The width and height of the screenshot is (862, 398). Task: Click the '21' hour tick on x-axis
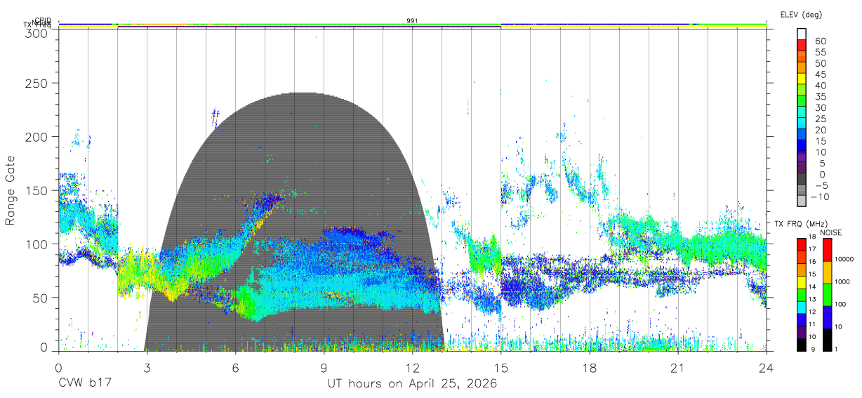tap(677, 368)
